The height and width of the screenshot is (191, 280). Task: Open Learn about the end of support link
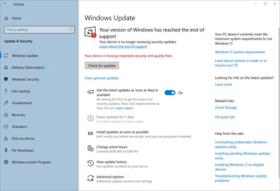click(123, 46)
